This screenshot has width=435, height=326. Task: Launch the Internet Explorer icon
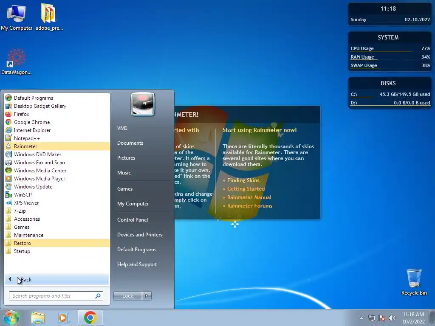pos(8,130)
